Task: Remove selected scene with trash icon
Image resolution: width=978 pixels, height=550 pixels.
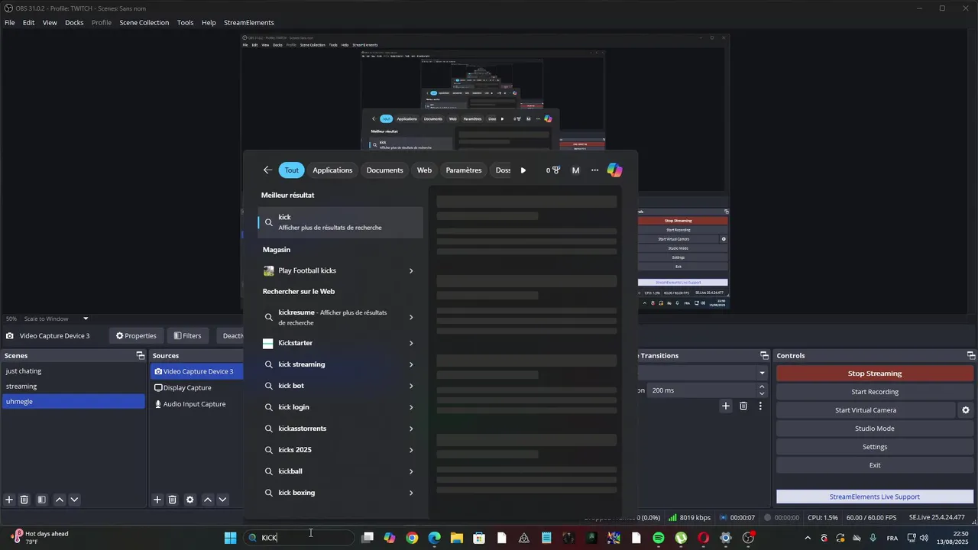Action: (24, 500)
